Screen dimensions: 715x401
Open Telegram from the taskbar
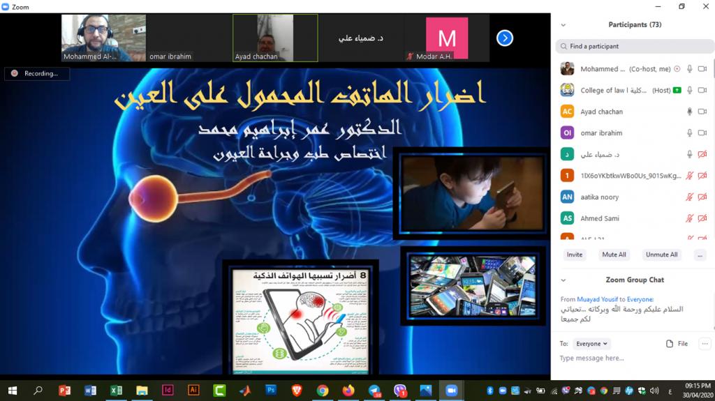pos(374,391)
